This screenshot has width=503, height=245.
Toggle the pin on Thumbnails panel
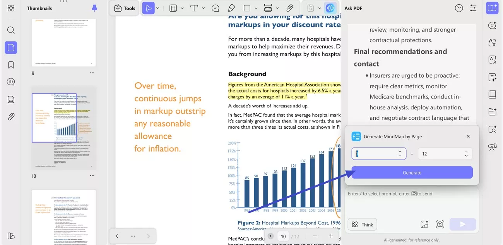pyautogui.click(x=94, y=8)
